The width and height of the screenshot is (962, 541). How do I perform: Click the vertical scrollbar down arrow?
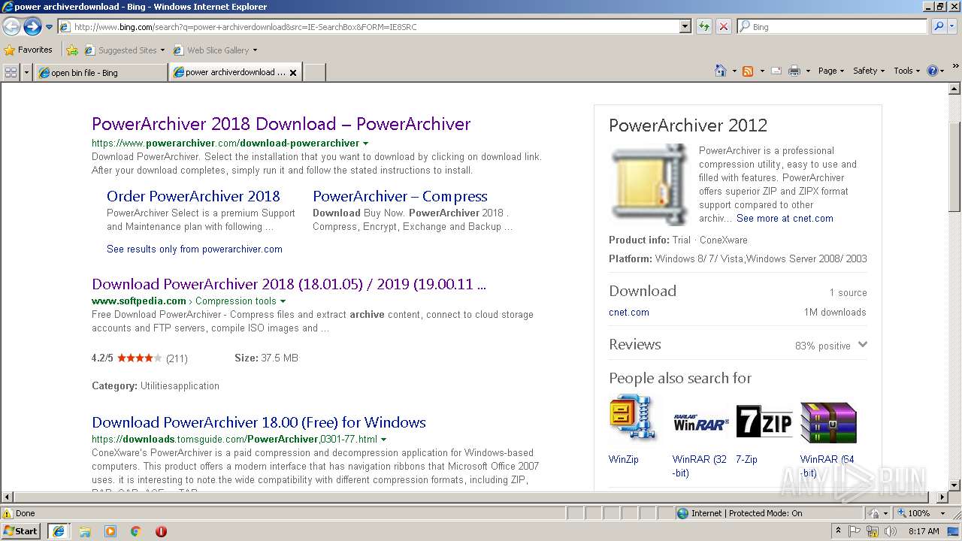(954, 485)
